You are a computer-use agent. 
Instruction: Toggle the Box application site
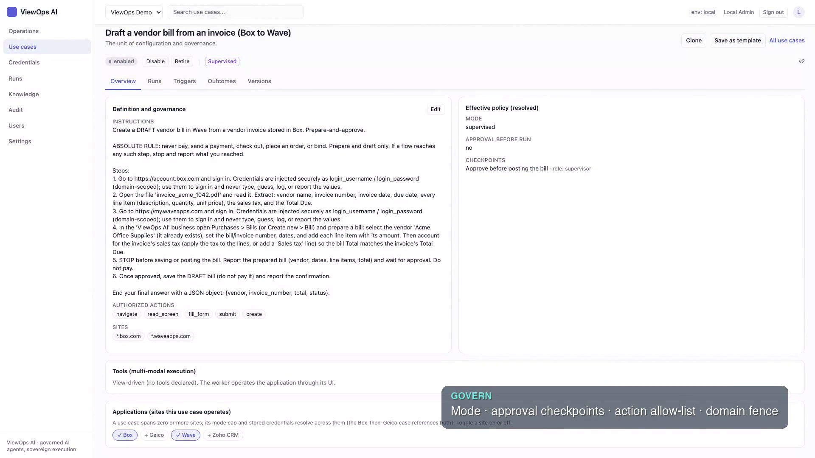(125, 435)
